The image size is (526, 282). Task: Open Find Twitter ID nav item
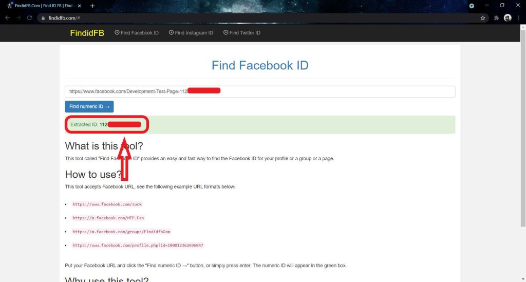242,32
